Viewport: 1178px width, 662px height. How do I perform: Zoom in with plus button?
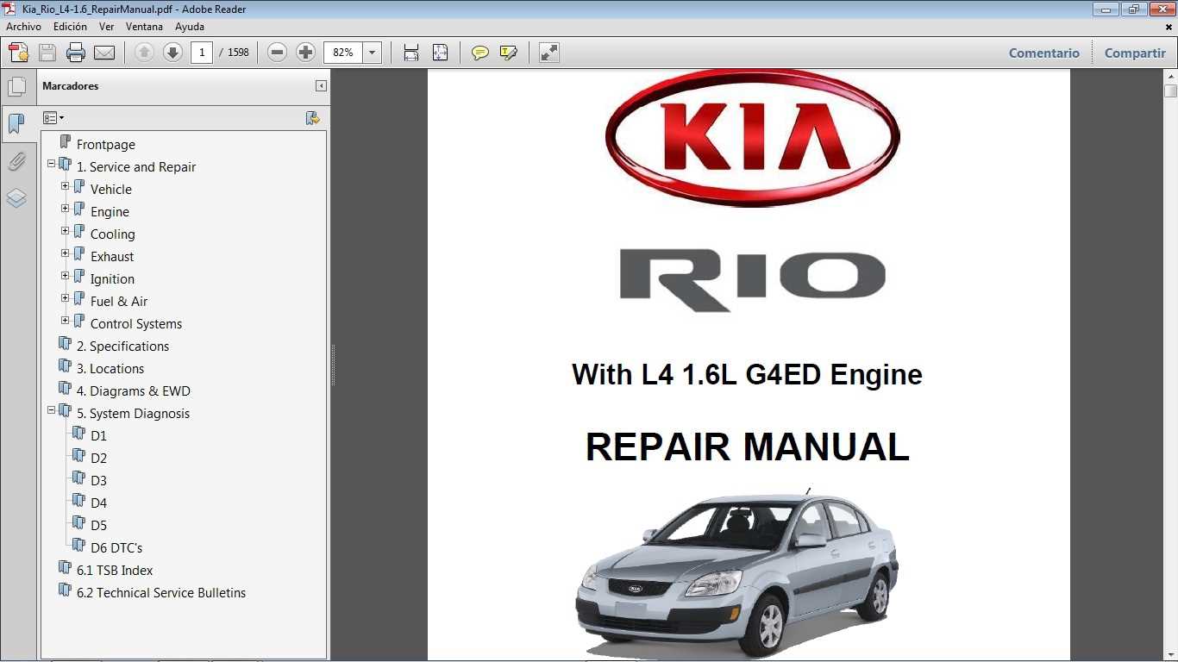pyautogui.click(x=305, y=53)
